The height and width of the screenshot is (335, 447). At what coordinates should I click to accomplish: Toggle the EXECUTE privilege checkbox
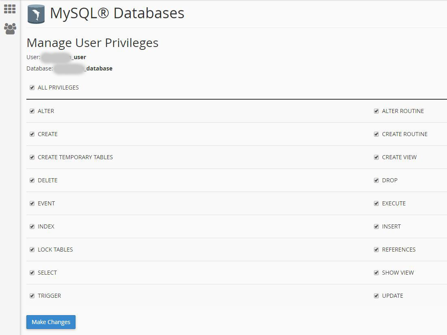pos(376,203)
